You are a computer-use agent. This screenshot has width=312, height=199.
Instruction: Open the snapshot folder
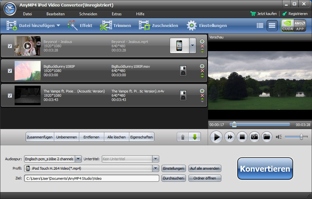[x=266, y=137]
